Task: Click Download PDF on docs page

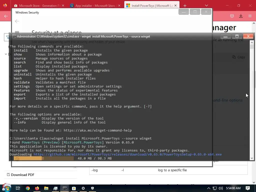Action: coord(20,175)
